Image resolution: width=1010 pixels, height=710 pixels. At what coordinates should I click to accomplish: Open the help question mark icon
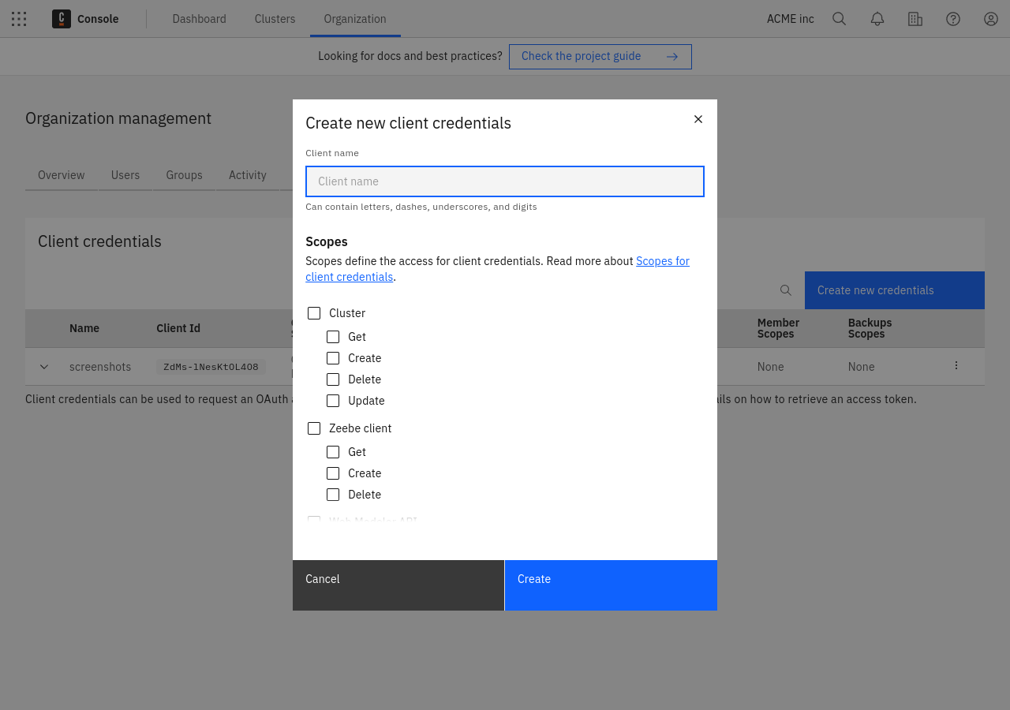(953, 19)
